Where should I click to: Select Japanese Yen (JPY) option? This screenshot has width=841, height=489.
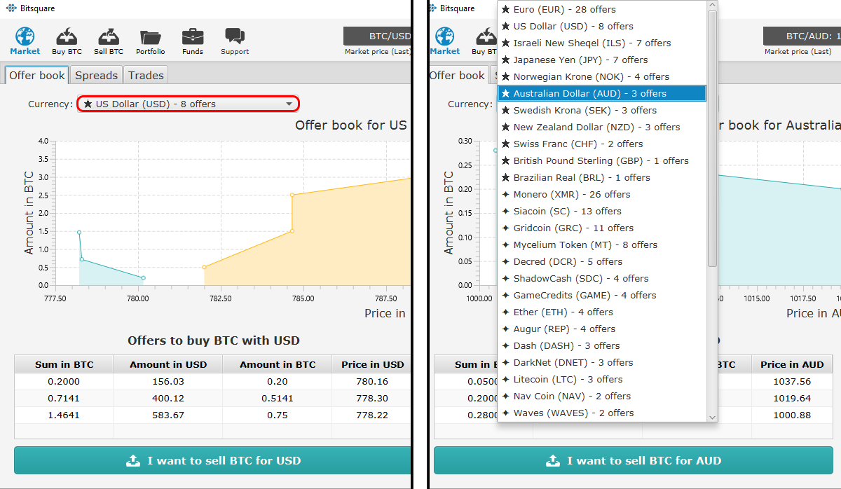pos(602,60)
